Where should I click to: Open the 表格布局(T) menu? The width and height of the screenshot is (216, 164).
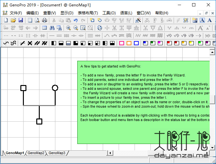coord(88,13)
